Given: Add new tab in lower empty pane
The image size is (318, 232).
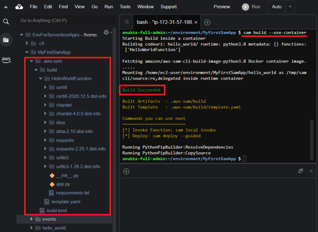Looking at the screenshot, I should (x=126, y=171).
